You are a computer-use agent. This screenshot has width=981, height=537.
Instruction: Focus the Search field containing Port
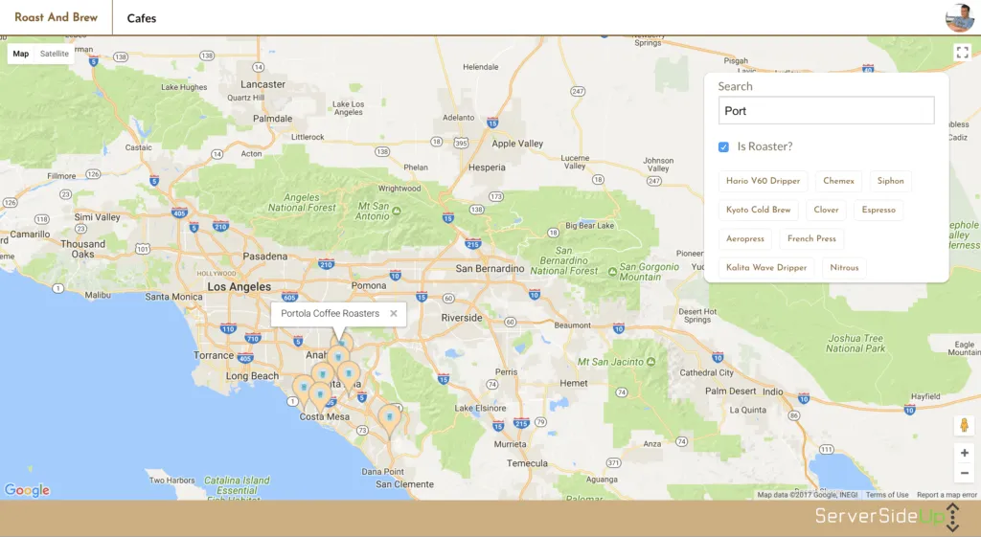coord(826,111)
